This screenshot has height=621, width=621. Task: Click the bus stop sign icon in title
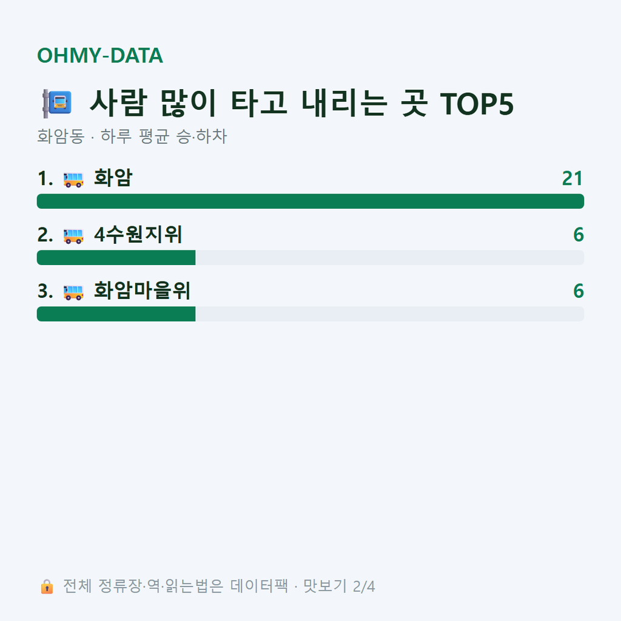57,103
